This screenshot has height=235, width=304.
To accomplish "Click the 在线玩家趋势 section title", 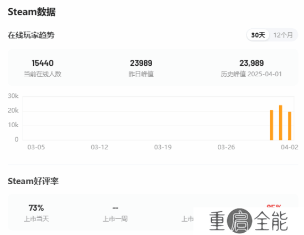I will [x=31, y=35].
